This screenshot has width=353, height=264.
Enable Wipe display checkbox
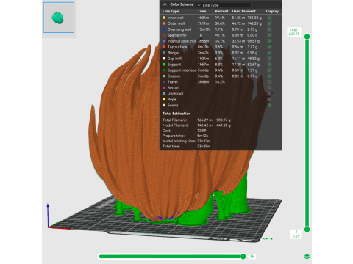(x=269, y=100)
